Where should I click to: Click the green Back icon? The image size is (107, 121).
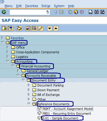70,12
